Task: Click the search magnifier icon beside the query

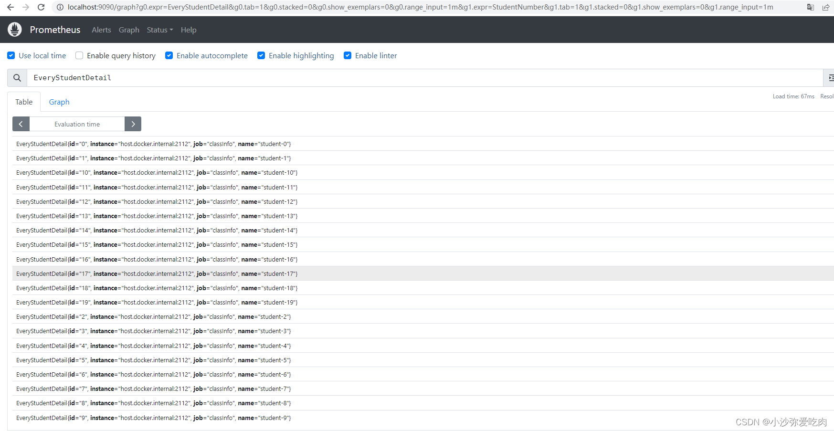Action: 17,78
